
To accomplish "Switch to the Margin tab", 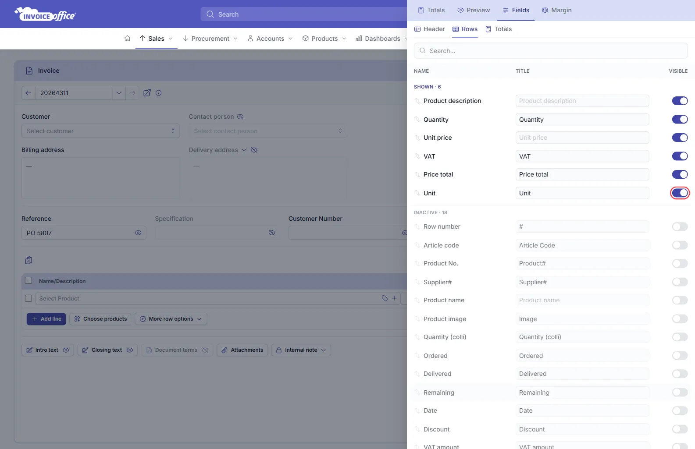I will point(557,10).
